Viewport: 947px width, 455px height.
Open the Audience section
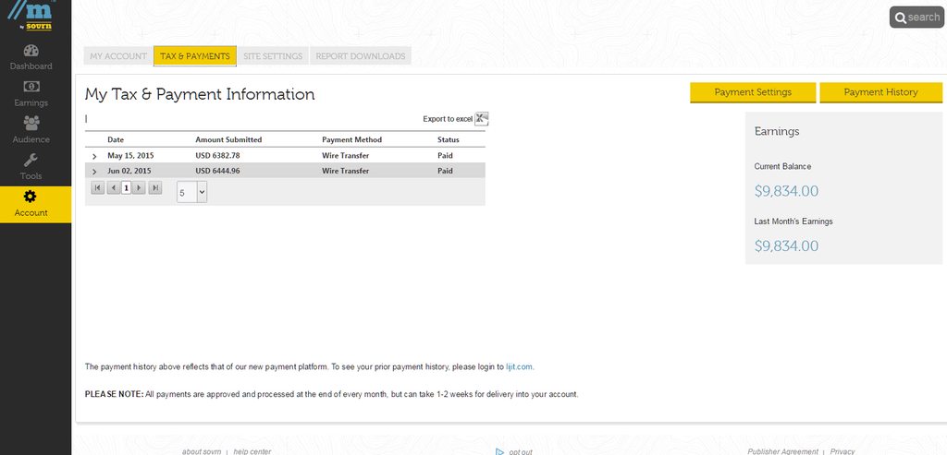31,130
